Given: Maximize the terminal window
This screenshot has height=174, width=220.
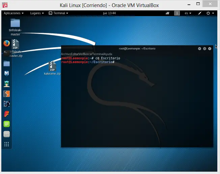Looking at the screenshot, I should tap(204, 49).
